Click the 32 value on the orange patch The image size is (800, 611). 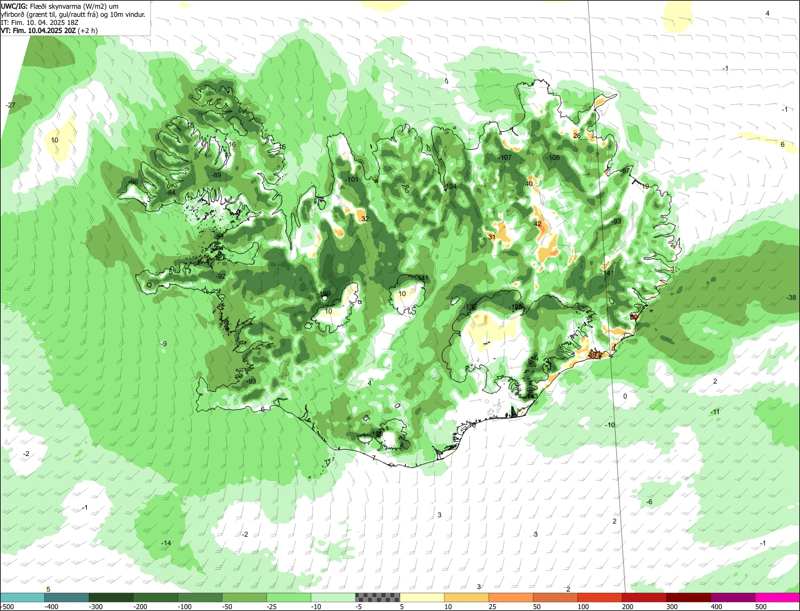365,219
